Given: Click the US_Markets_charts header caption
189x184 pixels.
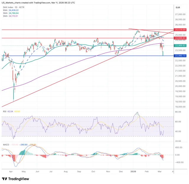Looking at the screenshot, I should pos(38,3).
